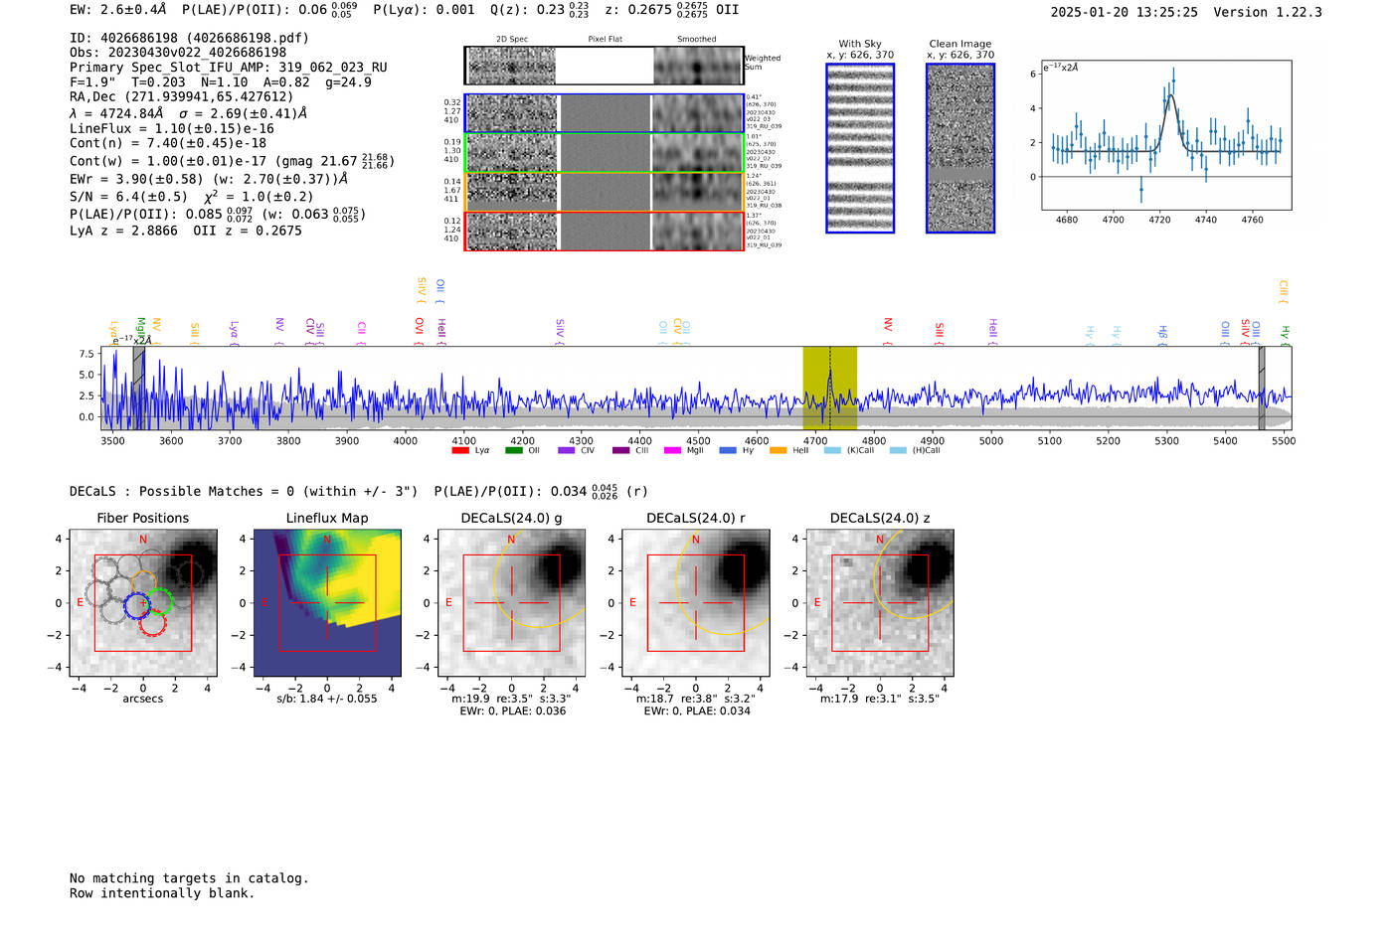Select the orange-bordered 2D fiber spectrum row
Screen dimensions: 1392x947
pyautogui.click(x=605, y=192)
